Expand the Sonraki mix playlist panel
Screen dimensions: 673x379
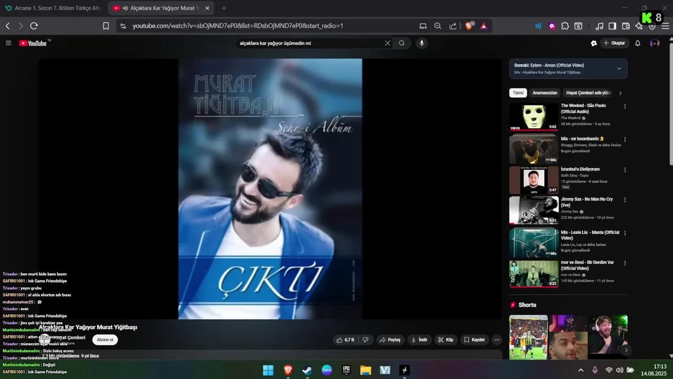(619, 68)
